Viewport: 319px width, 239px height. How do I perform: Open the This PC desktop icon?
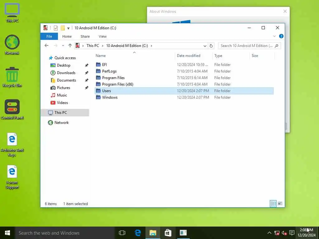(12, 12)
